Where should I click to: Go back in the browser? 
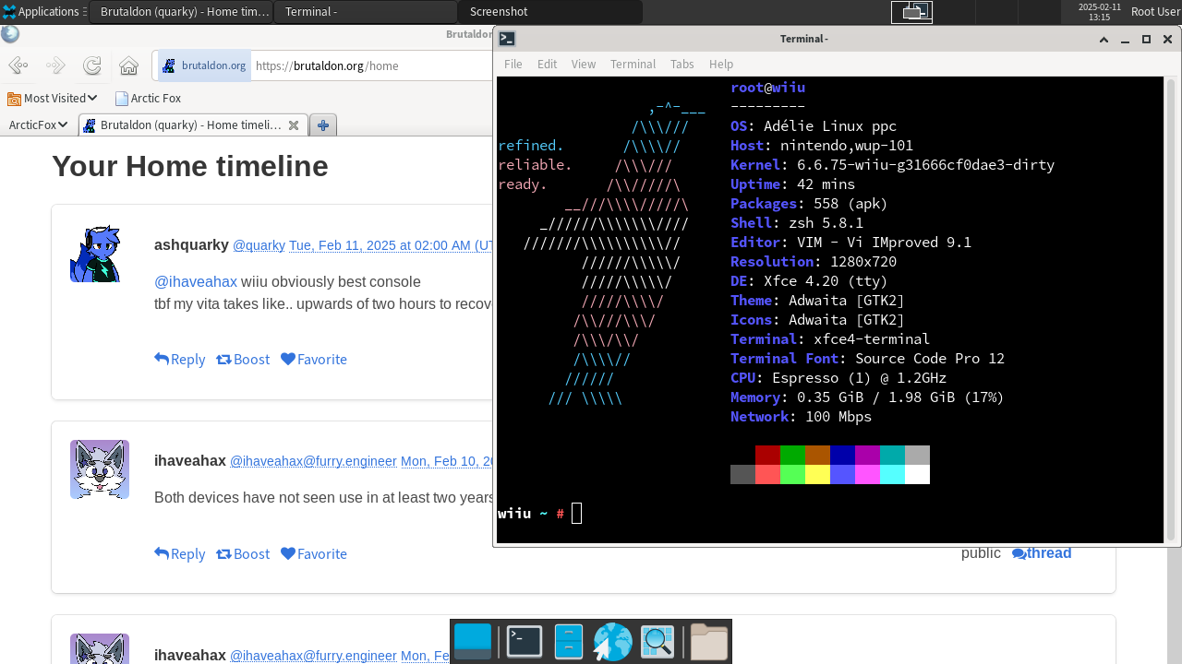[18, 65]
